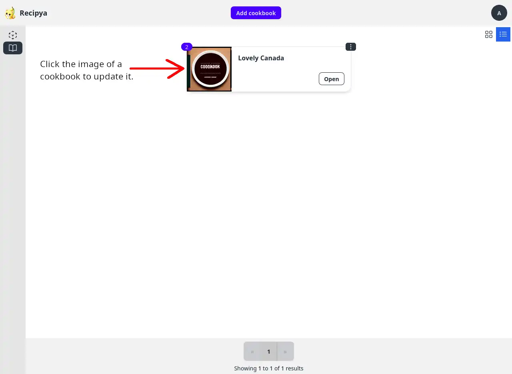This screenshot has height=374, width=512.
Task: Select the Lovely Canada cookbook title
Action: (x=261, y=58)
